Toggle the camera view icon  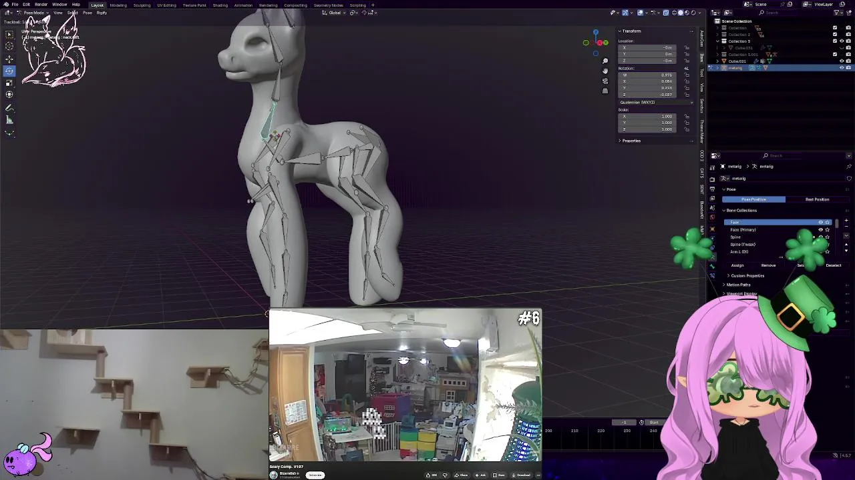point(605,81)
